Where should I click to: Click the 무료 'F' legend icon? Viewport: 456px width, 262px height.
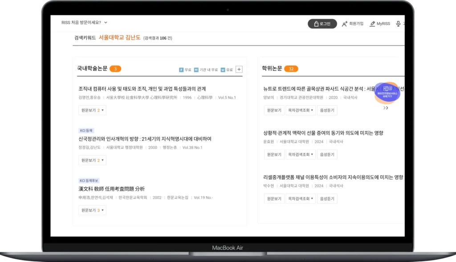point(181,70)
